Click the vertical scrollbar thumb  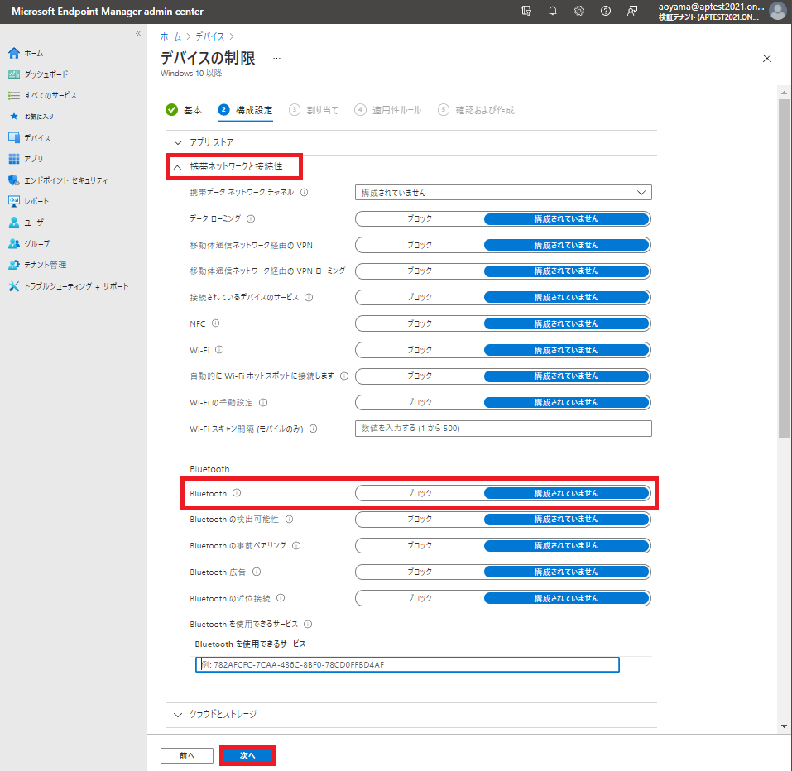point(784,268)
